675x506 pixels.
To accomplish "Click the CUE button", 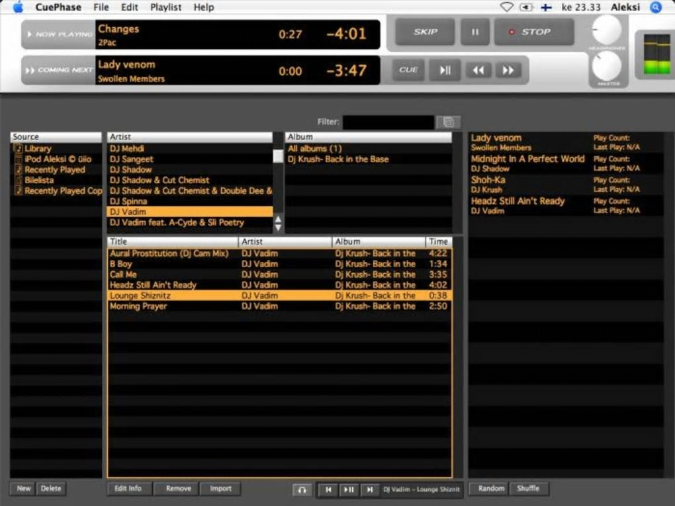I will click(x=408, y=69).
